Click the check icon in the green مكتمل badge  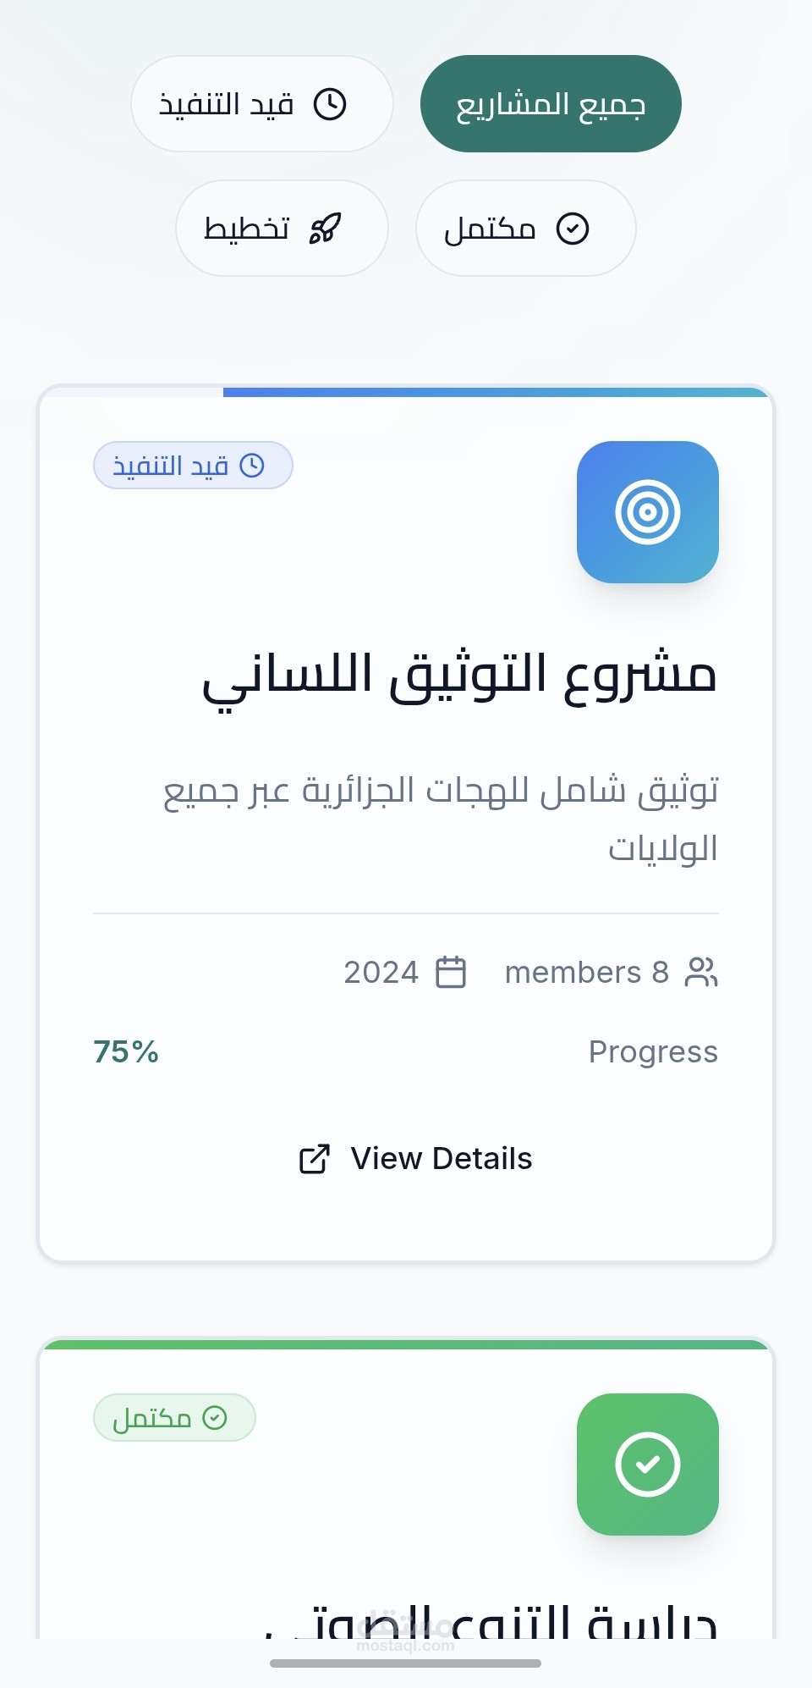pyautogui.click(x=215, y=1418)
